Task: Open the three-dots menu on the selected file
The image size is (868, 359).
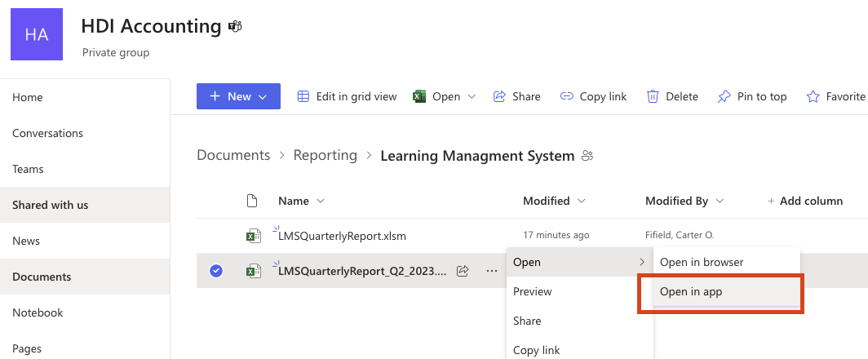Action: click(x=491, y=271)
